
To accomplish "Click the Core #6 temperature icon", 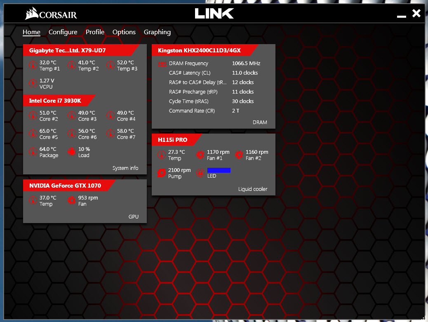I will pyautogui.click(x=72, y=134).
